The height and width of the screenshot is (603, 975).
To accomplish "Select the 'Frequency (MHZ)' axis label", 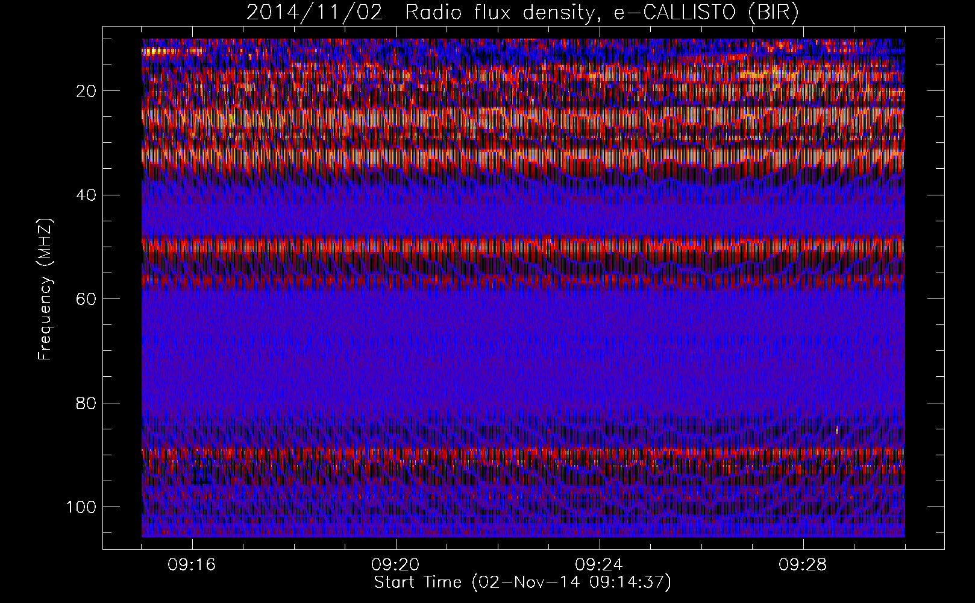I will click(x=46, y=289).
